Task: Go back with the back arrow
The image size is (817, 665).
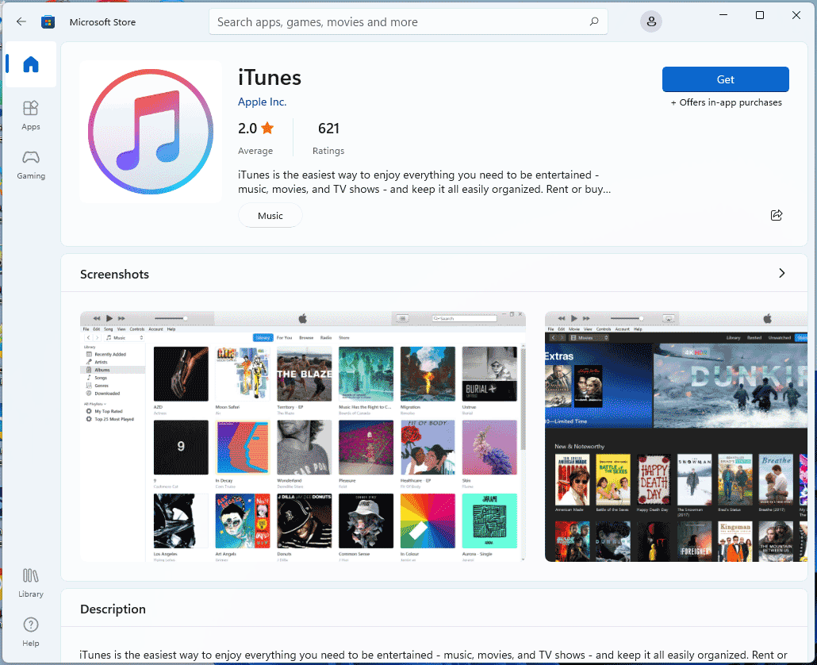Action: pyautogui.click(x=21, y=21)
